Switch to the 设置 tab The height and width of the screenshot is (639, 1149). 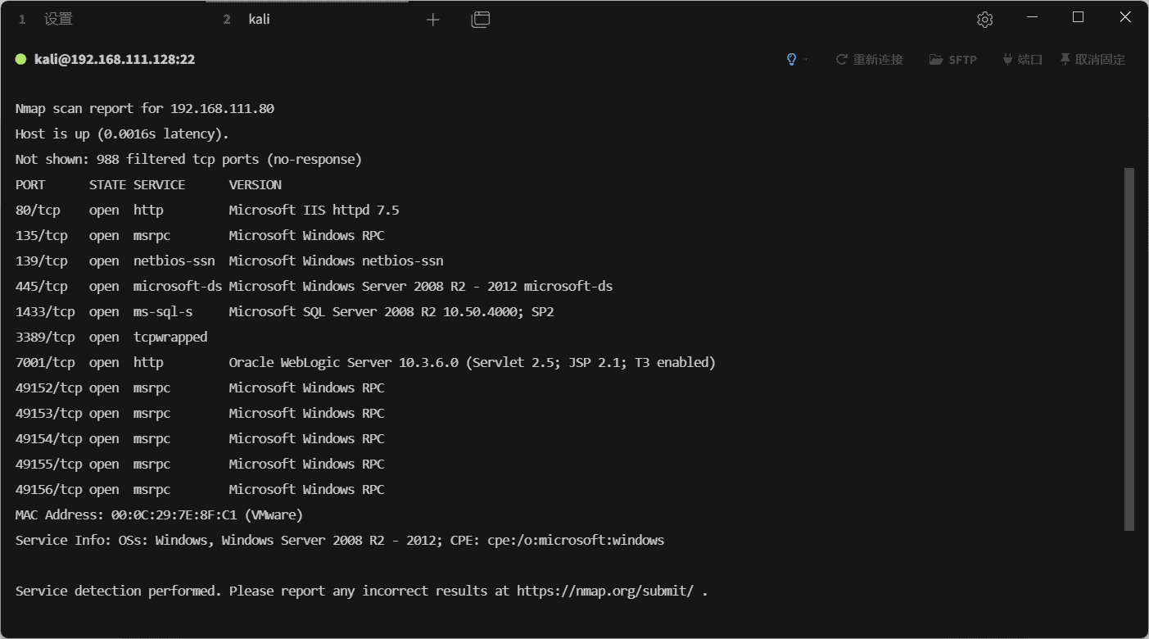(x=58, y=20)
